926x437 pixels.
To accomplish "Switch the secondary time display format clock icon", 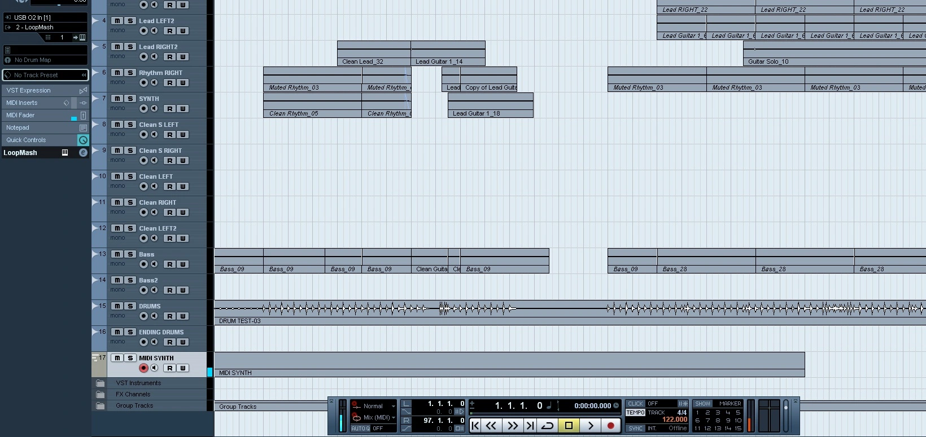I will click(x=616, y=405).
